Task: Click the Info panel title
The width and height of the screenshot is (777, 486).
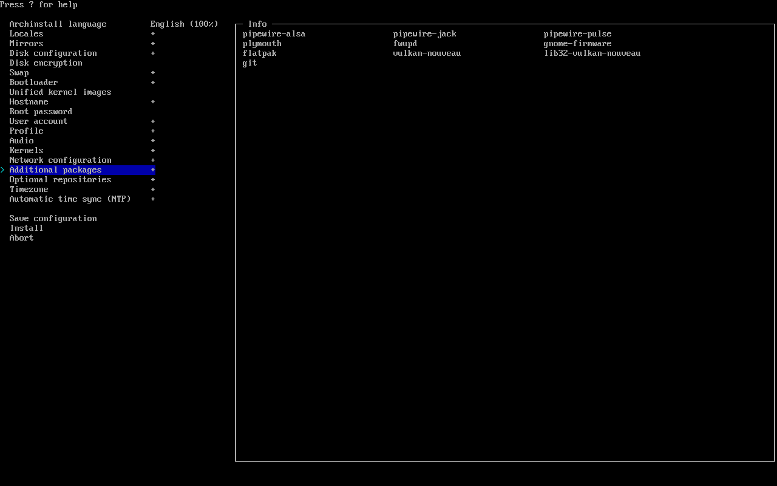Action: [257, 24]
